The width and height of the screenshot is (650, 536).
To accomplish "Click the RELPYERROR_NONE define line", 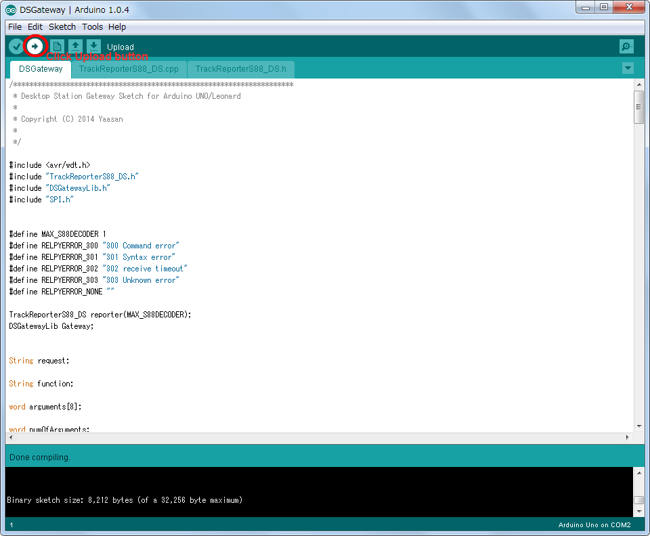I will click(62, 292).
